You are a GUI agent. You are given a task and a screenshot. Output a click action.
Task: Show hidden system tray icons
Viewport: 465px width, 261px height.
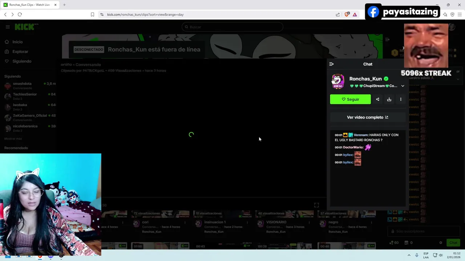409,255
